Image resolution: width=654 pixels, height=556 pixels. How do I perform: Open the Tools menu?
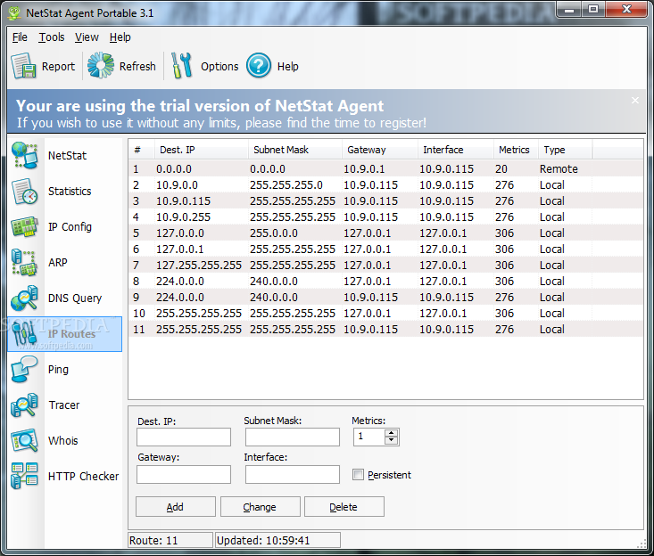tap(52, 37)
